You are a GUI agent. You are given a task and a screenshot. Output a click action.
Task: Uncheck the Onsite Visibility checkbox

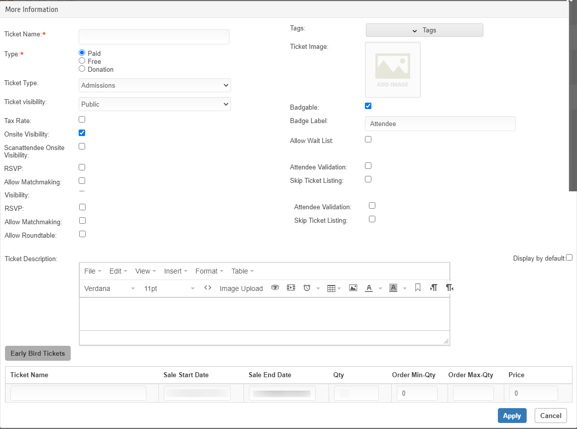(x=82, y=133)
